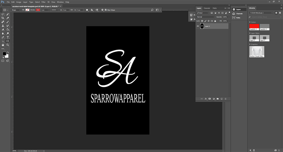This screenshot has width=283, height=152.
Task: Open the Normal blend mode dropdown
Action: 206,17
